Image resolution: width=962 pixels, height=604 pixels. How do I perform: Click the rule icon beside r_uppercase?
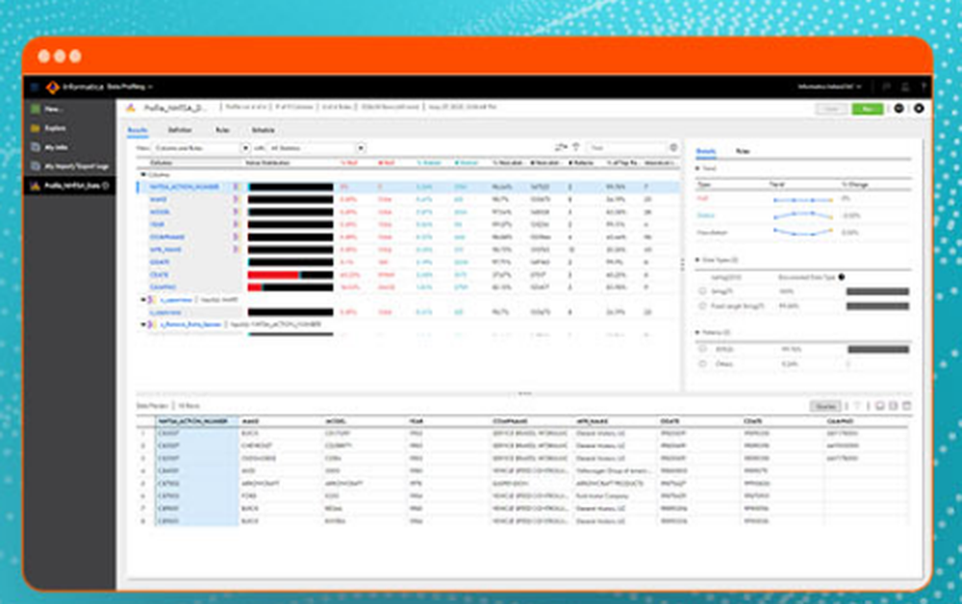(152, 300)
